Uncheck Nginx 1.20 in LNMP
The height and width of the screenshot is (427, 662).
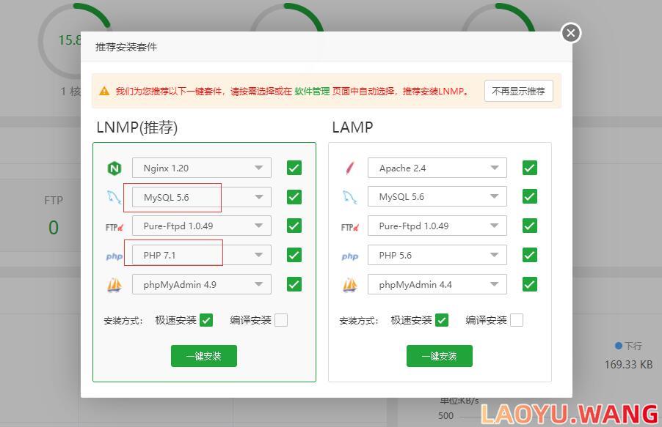[x=294, y=168]
